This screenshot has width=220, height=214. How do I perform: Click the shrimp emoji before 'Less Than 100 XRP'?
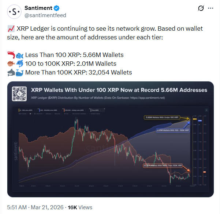[11, 55]
